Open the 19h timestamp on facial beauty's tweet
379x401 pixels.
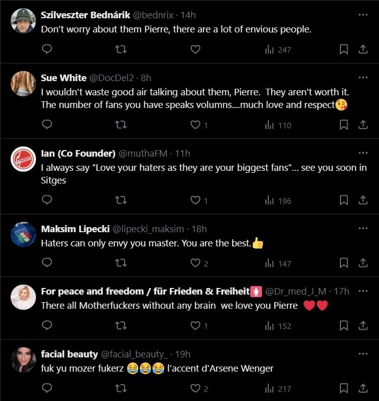tap(182, 354)
